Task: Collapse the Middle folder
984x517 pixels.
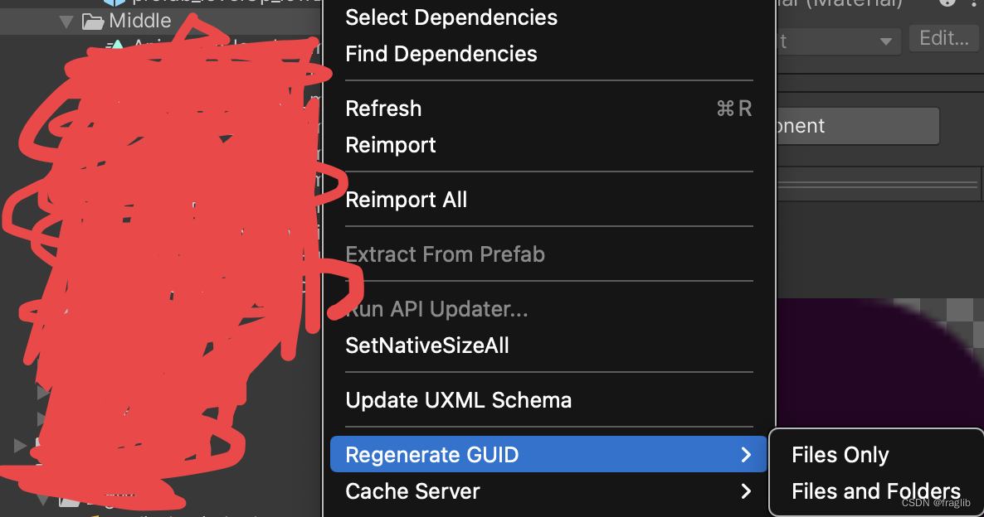Action: [x=65, y=21]
